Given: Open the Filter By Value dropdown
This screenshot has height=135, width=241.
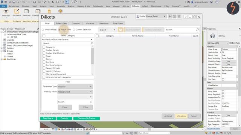Looking at the screenshot, I should tap(75, 92).
